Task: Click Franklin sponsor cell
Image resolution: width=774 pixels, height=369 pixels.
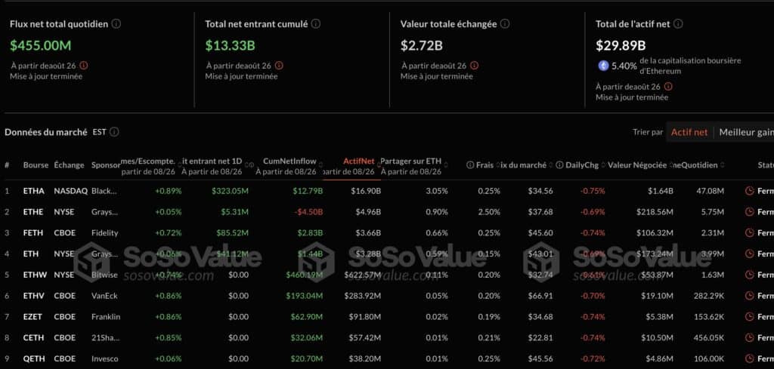Action: pos(106,317)
